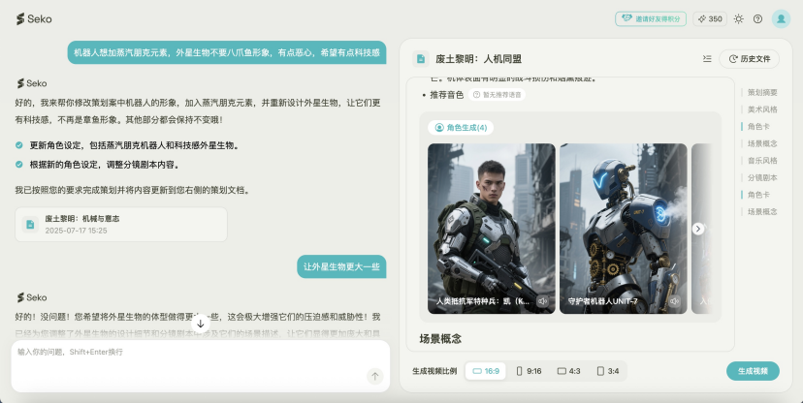The height and width of the screenshot is (403, 803).
Task: Open the user profile avatar
Action: [x=781, y=19]
